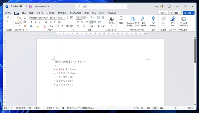The height and width of the screenshot is (113, 199).
Task: Click the Focus button in status bar
Action: tap(139, 108)
